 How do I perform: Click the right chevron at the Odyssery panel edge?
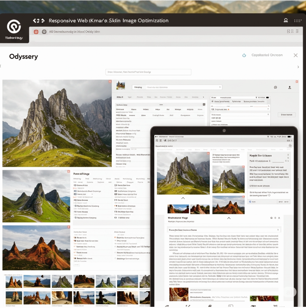[298, 67]
